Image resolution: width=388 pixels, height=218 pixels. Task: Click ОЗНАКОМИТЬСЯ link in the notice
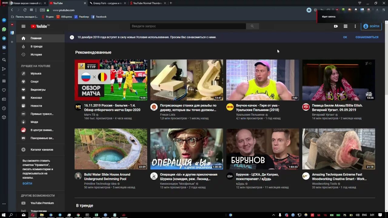[367, 37]
